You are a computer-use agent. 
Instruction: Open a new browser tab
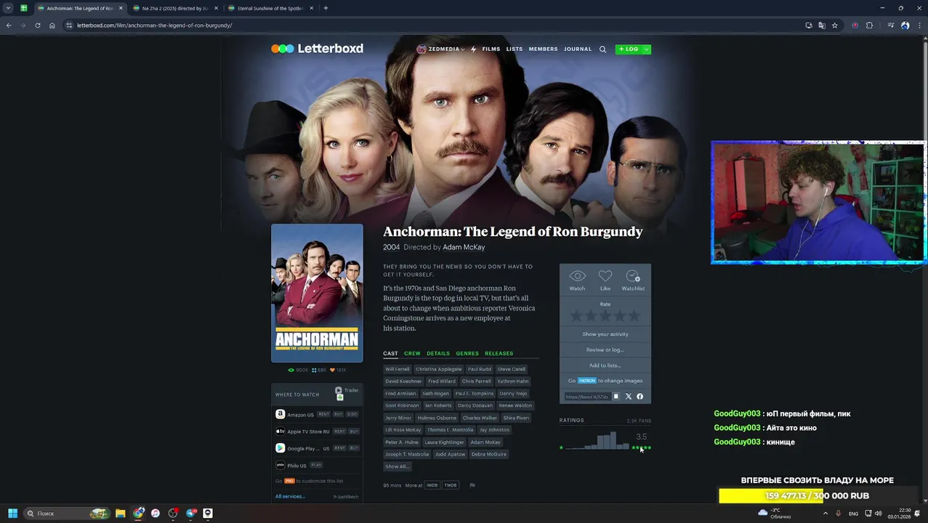tap(326, 8)
